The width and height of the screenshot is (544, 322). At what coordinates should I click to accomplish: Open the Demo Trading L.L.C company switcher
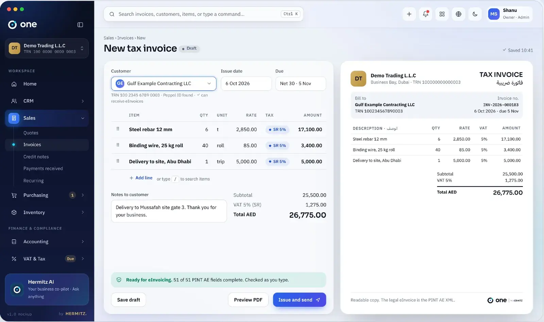(x=47, y=48)
